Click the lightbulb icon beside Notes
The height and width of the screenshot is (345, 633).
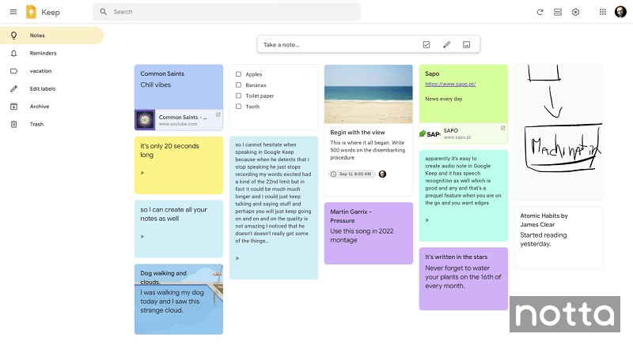pos(13,36)
